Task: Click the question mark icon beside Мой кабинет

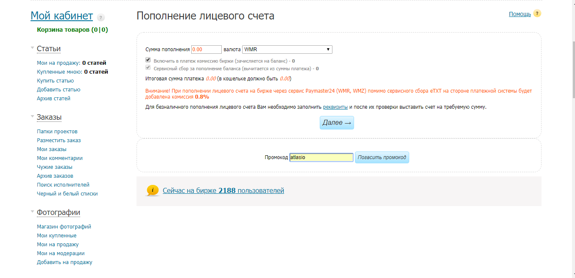Action: tap(100, 17)
